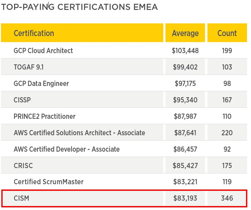Click the count value '175'
251x210 pixels.
click(227, 166)
